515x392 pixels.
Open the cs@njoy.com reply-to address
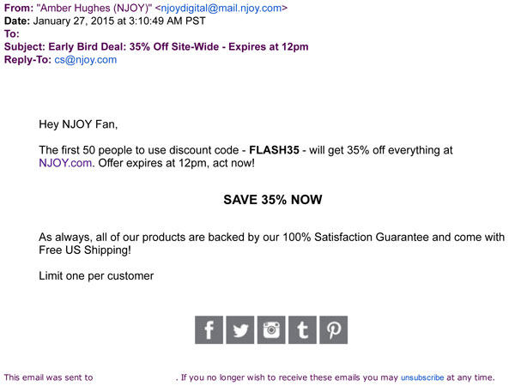[x=85, y=60]
